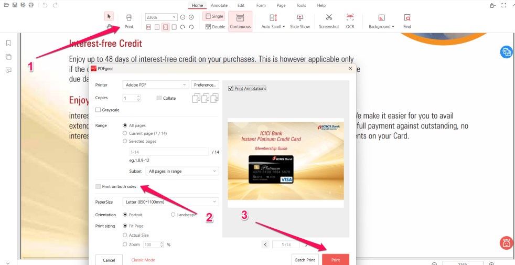Select All pages range option
Viewport: 515px width, 265px height.
tap(125, 125)
